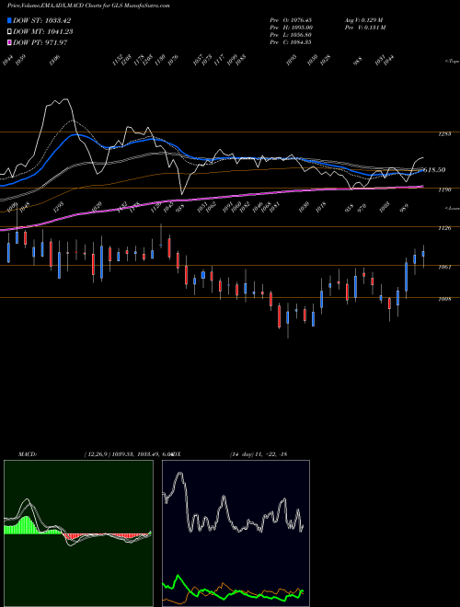Select the 'DOW MT: 1041.23' legend label

(x=43, y=31)
